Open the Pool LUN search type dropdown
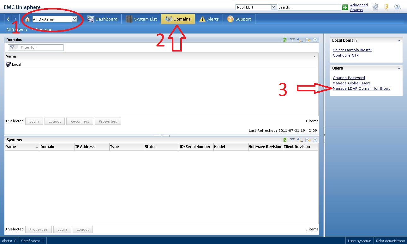Viewport: 407px width, 244px height. click(273, 7)
